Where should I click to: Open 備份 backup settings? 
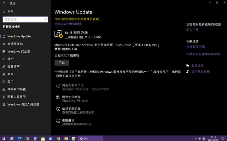click(x=10, y=59)
